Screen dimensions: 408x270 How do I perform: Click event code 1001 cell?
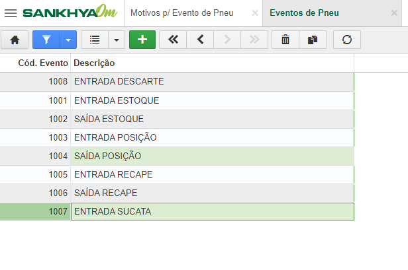(35, 100)
